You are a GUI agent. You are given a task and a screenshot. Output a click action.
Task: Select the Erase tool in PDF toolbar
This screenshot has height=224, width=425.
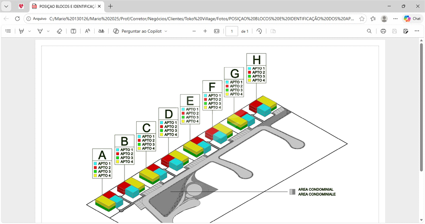point(59,31)
